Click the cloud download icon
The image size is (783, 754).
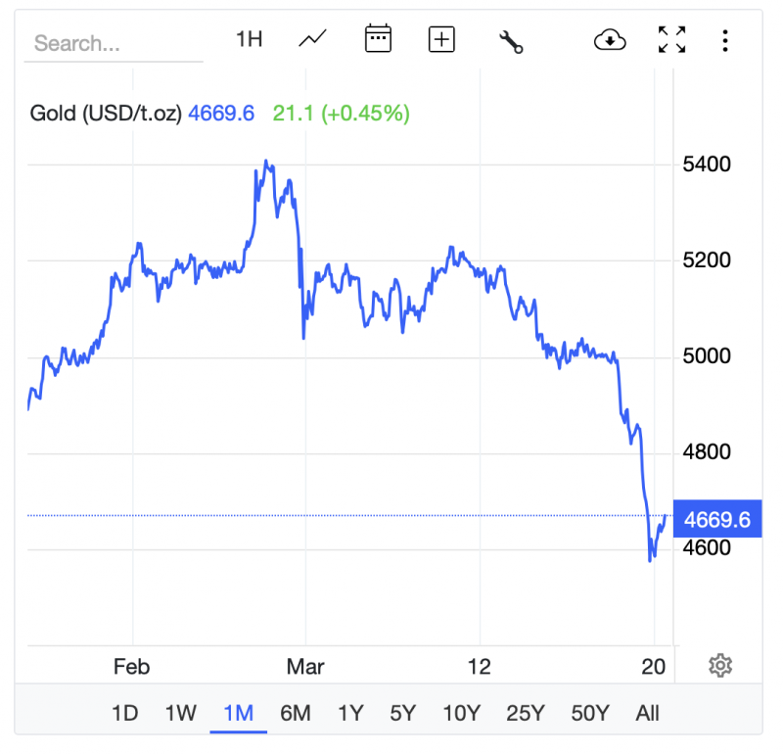click(x=610, y=40)
